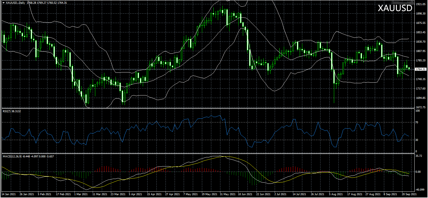Click the XAUUSD,Daily chart header text

15,3
